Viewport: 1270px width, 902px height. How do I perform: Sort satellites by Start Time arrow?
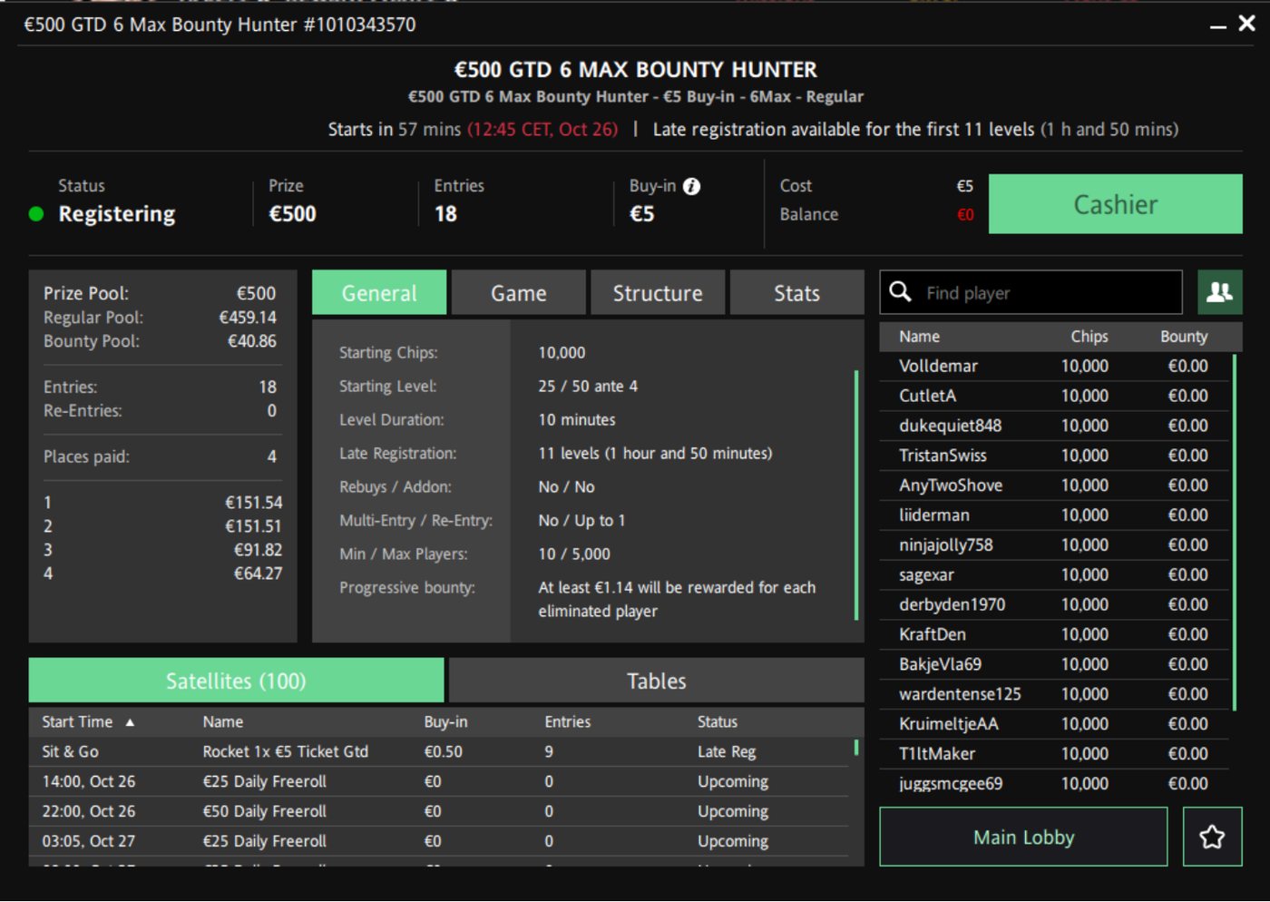(x=130, y=722)
